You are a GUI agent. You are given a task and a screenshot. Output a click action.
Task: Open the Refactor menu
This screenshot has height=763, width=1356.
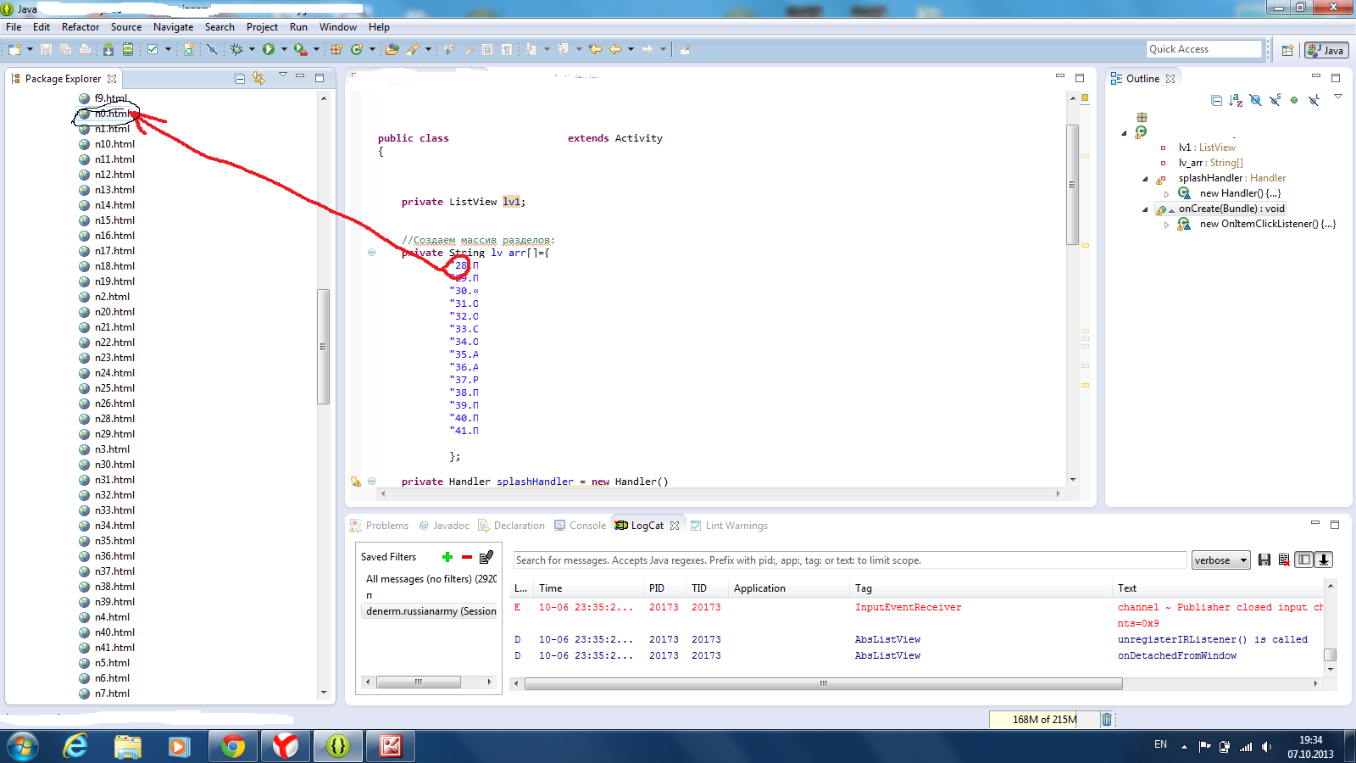(81, 27)
